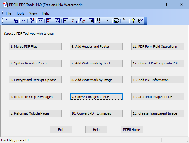This screenshot has width=189, height=143.
Task: Click the Reformat Multiple Pages toolbar icon
Action: tap(40, 21)
